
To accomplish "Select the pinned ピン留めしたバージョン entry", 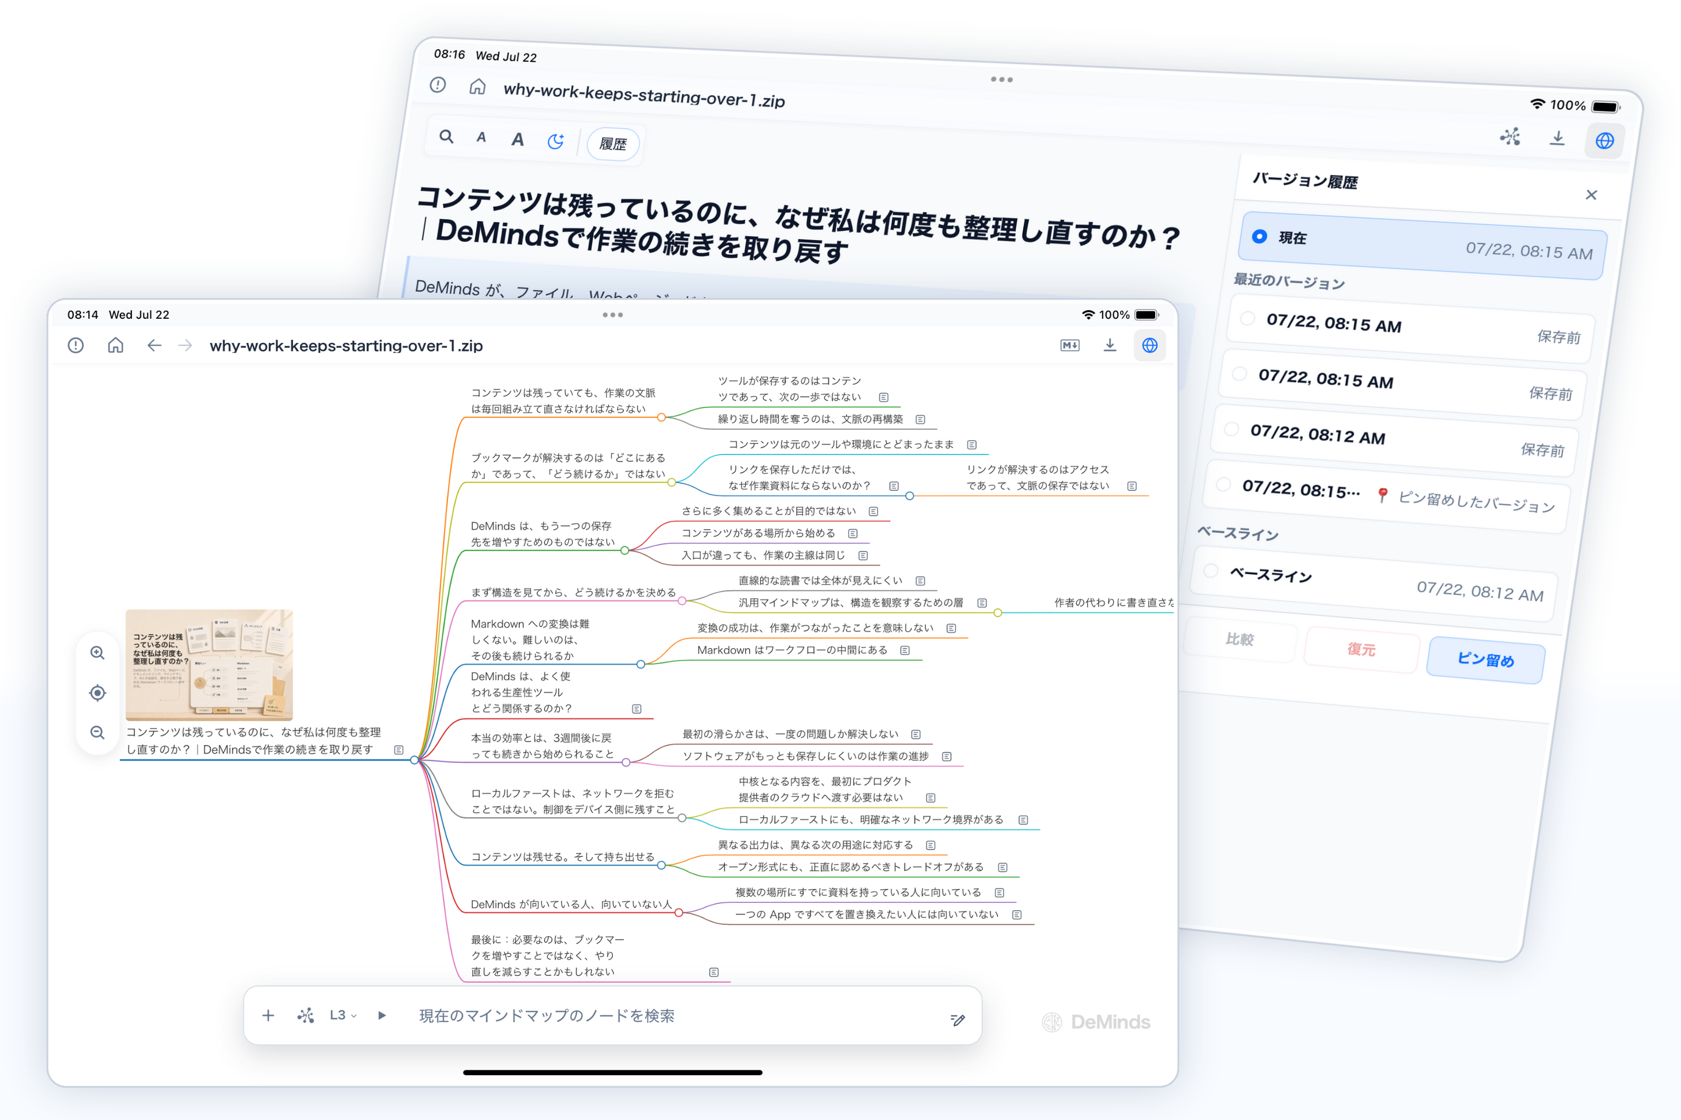I will click(1387, 497).
